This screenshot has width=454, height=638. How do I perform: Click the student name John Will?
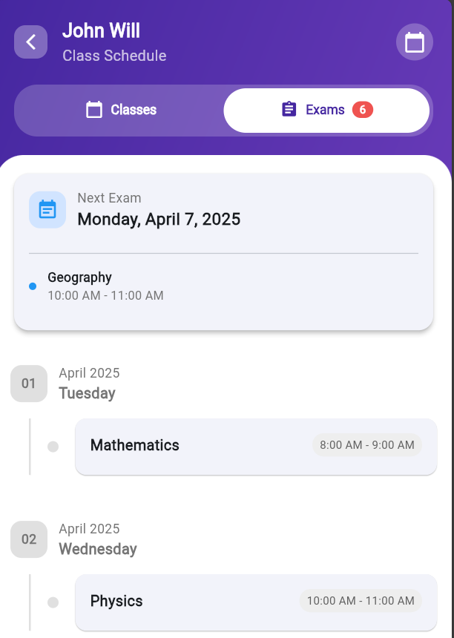tap(101, 30)
